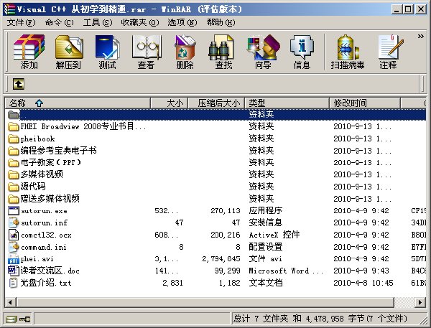Launch the 向导 (Wizard) tool
The height and width of the screenshot is (328, 431).
(263, 52)
